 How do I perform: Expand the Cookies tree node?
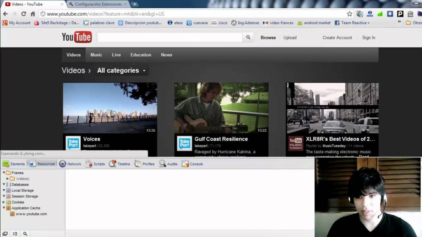pos(4,202)
